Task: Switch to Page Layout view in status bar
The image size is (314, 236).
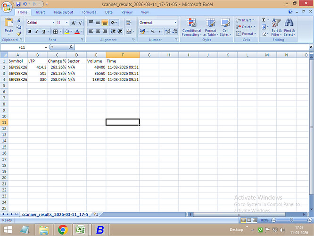Action: (x=249, y=220)
